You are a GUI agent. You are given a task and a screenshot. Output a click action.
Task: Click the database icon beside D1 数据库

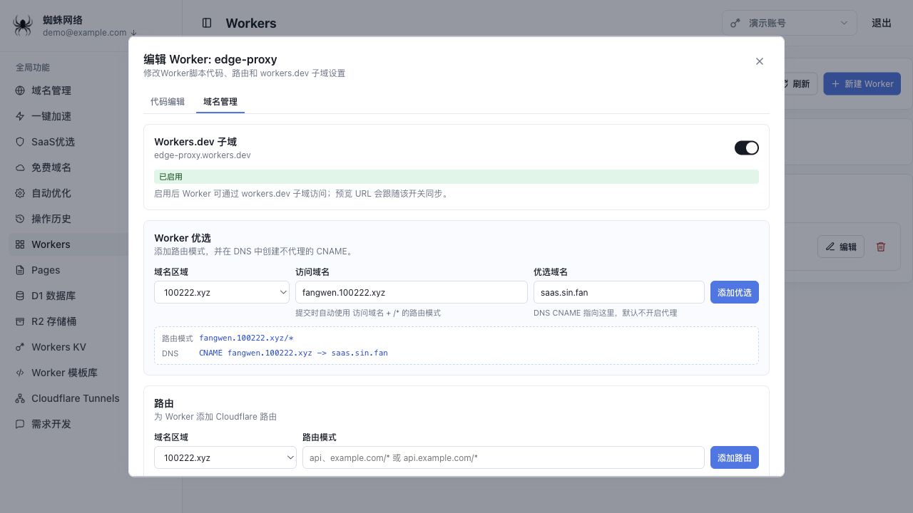tap(20, 296)
